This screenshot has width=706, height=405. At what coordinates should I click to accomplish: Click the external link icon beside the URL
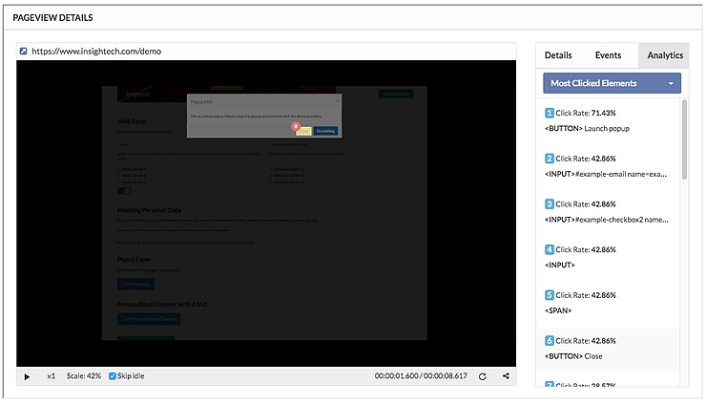24,51
